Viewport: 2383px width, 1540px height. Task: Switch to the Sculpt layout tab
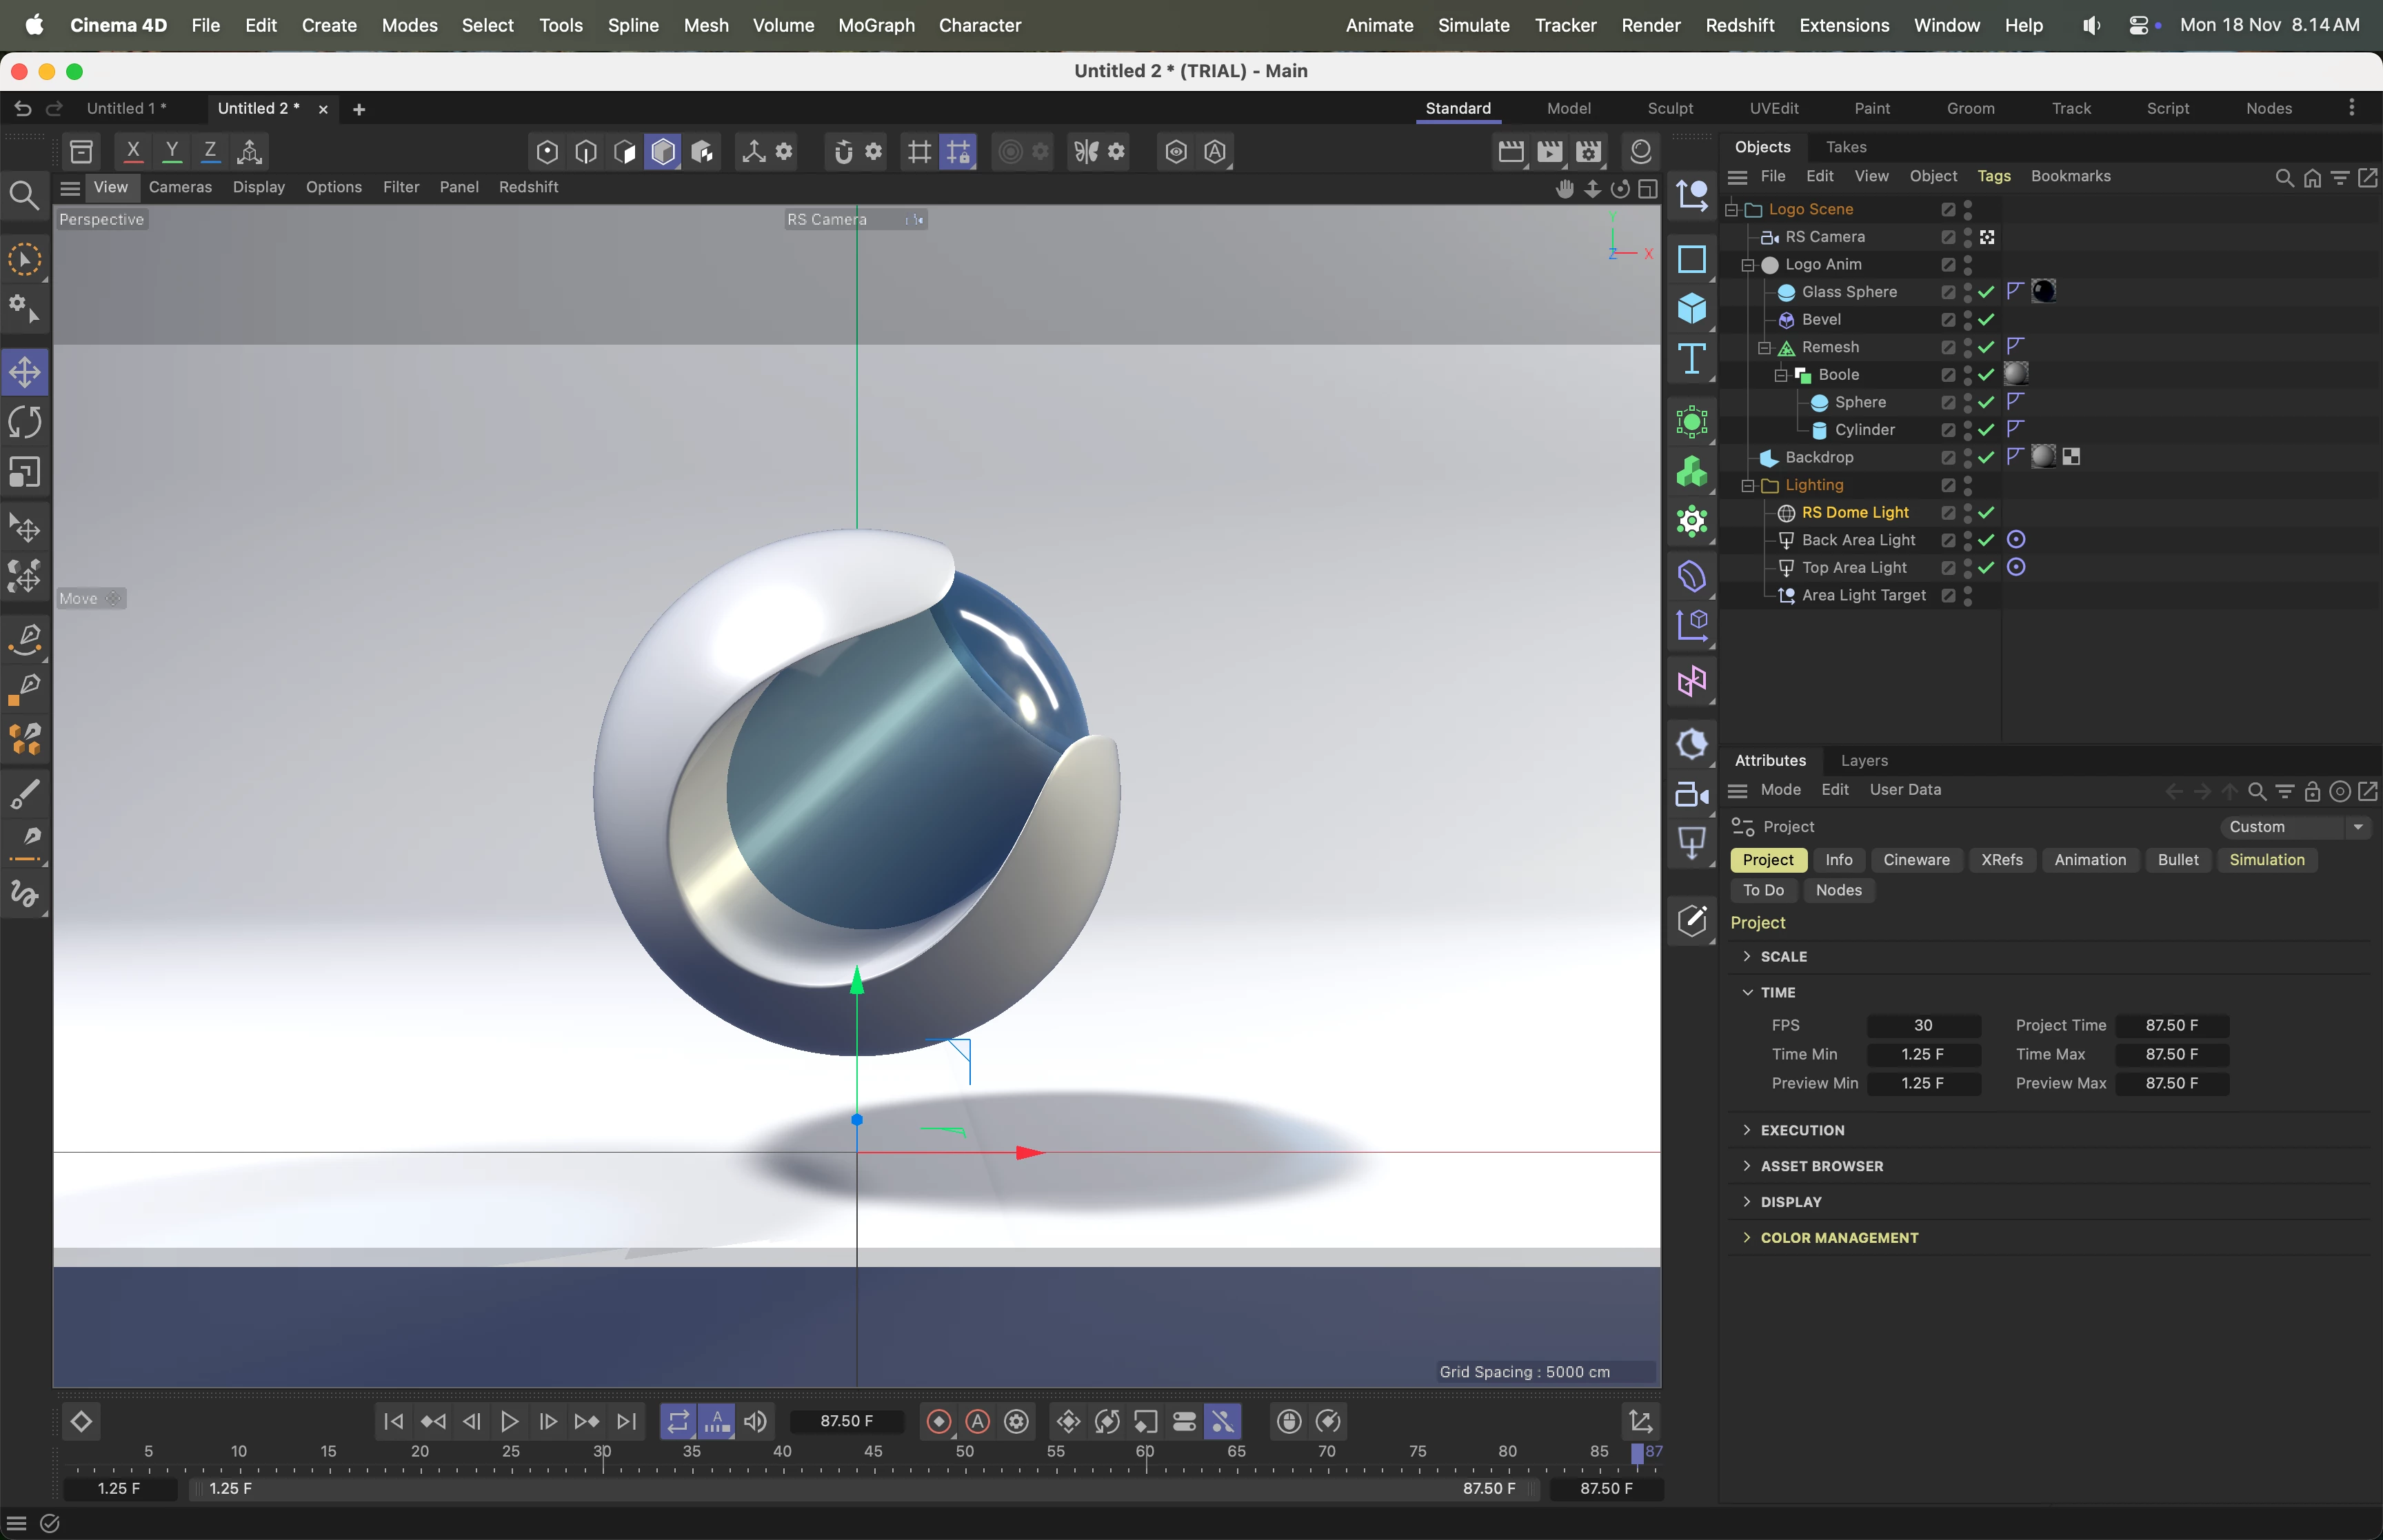coord(1669,108)
